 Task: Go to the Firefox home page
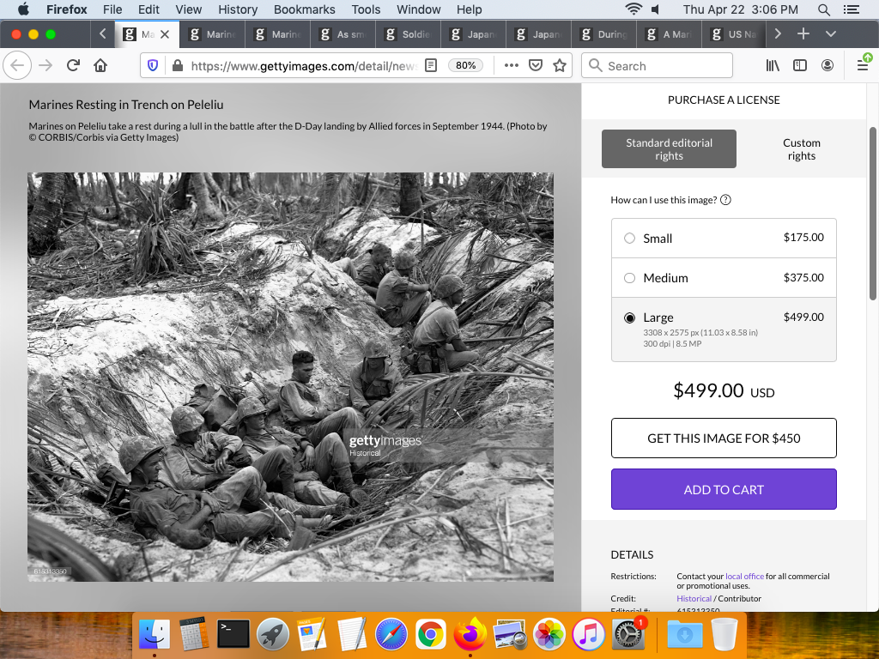click(100, 65)
